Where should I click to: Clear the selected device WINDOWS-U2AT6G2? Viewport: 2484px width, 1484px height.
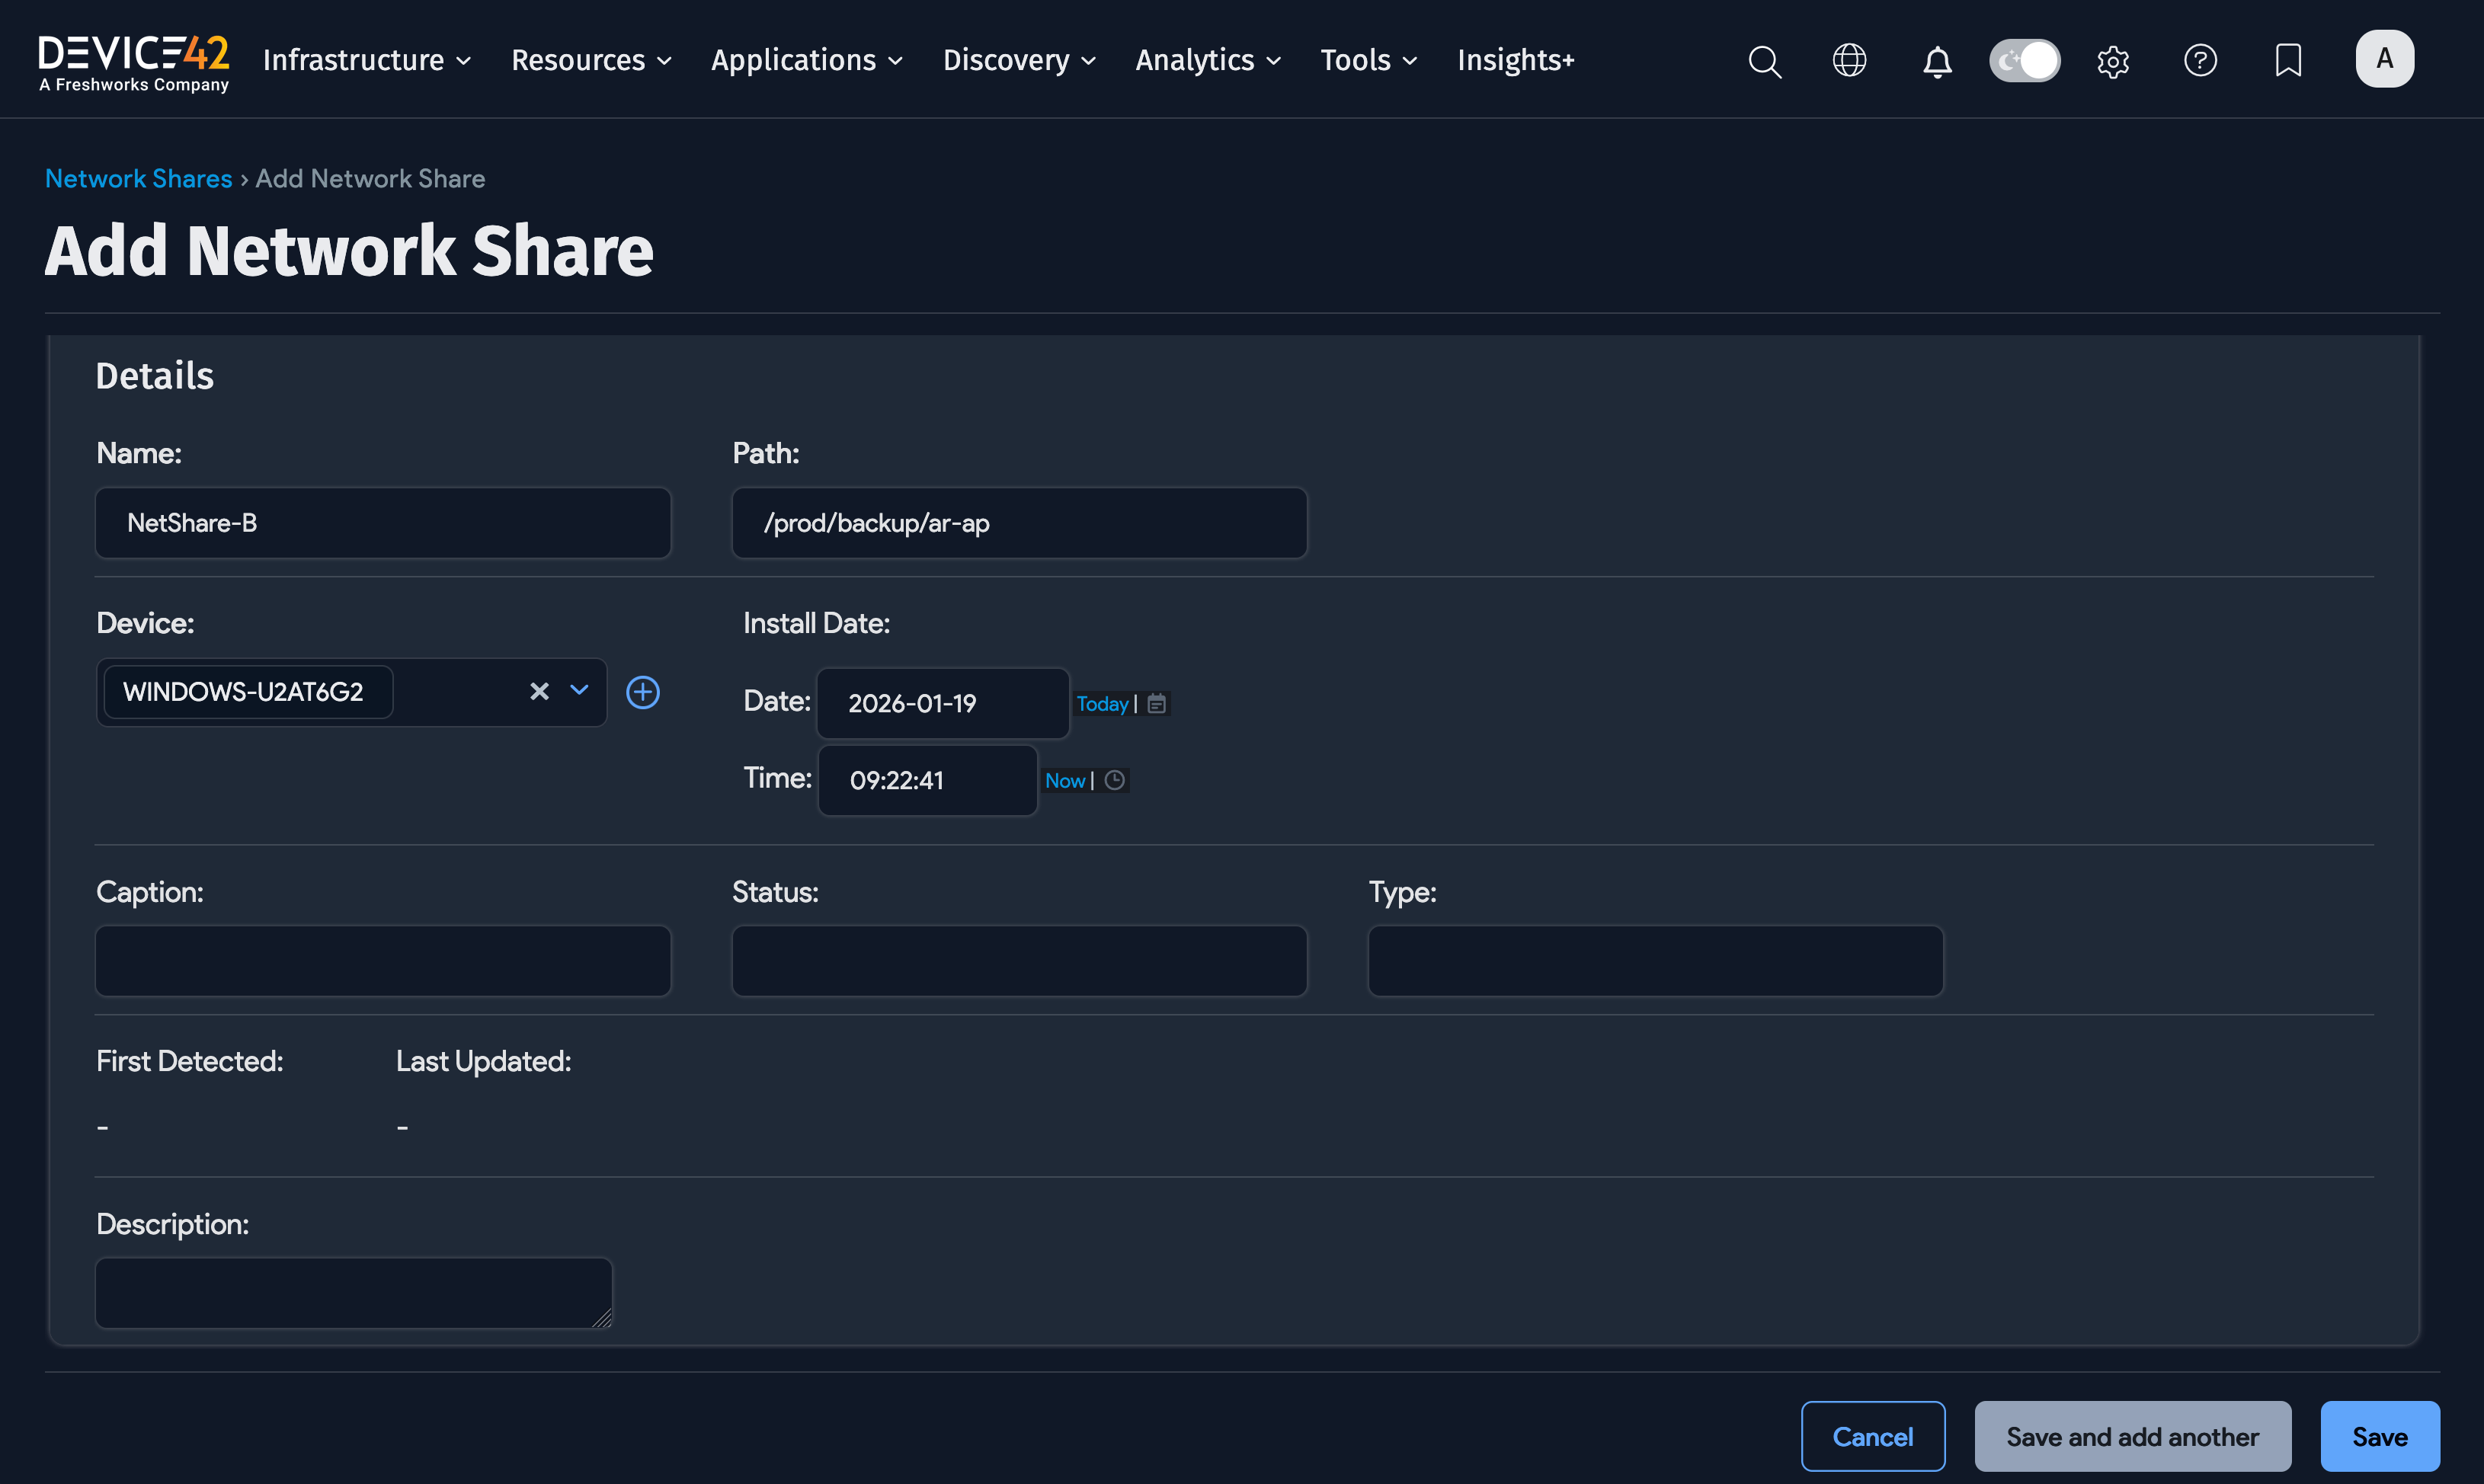tap(539, 691)
